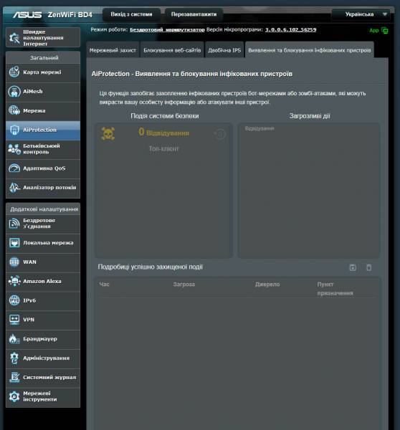Open the Мережа menu entry
This screenshot has height=430, width=400.
(43, 111)
